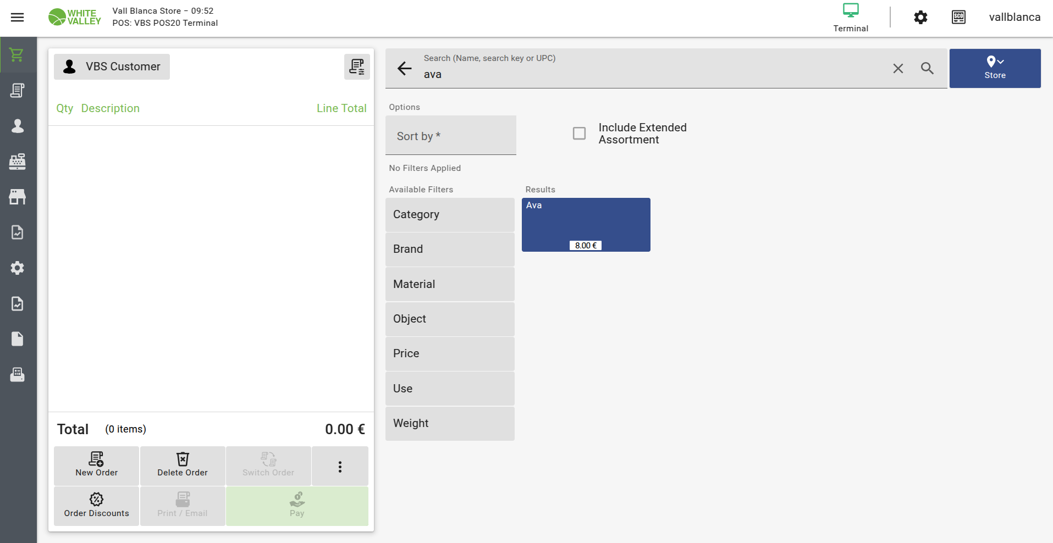Click the vallblanca user menu
The image size is (1053, 543).
pyautogui.click(x=1015, y=18)
